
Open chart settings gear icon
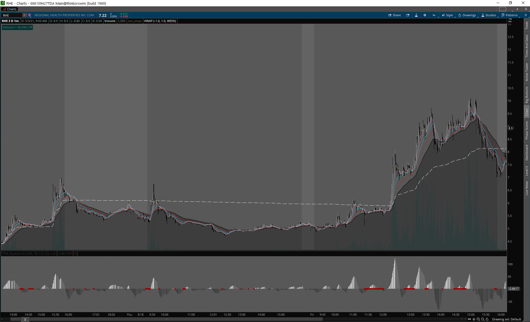[425, 15]
